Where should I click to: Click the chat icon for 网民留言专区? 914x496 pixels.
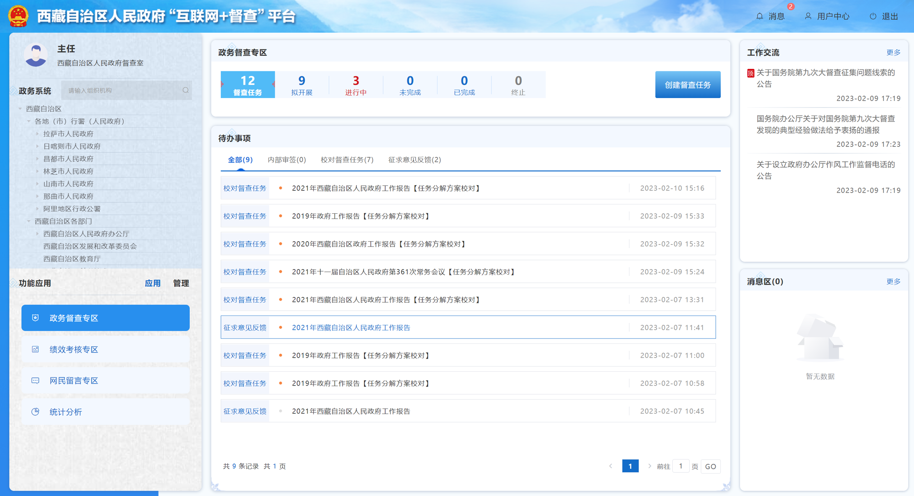point(35,380)
